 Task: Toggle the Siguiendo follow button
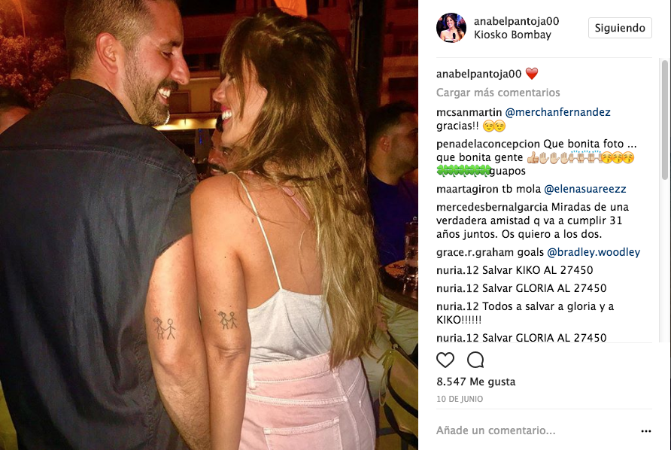click(x=620, y=28)
